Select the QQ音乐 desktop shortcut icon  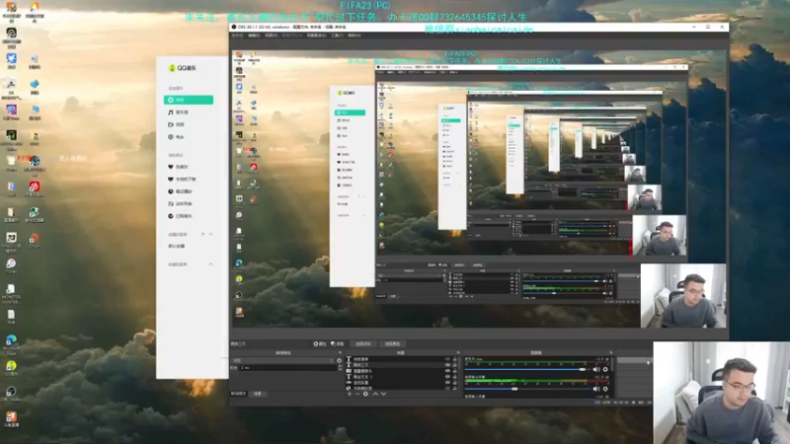coord(11,368)
